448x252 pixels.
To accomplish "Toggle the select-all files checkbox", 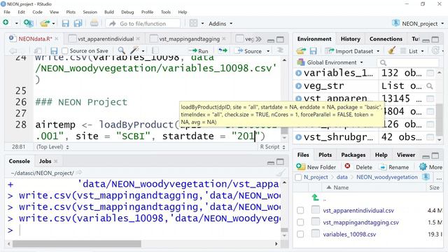I will point(298,177).
